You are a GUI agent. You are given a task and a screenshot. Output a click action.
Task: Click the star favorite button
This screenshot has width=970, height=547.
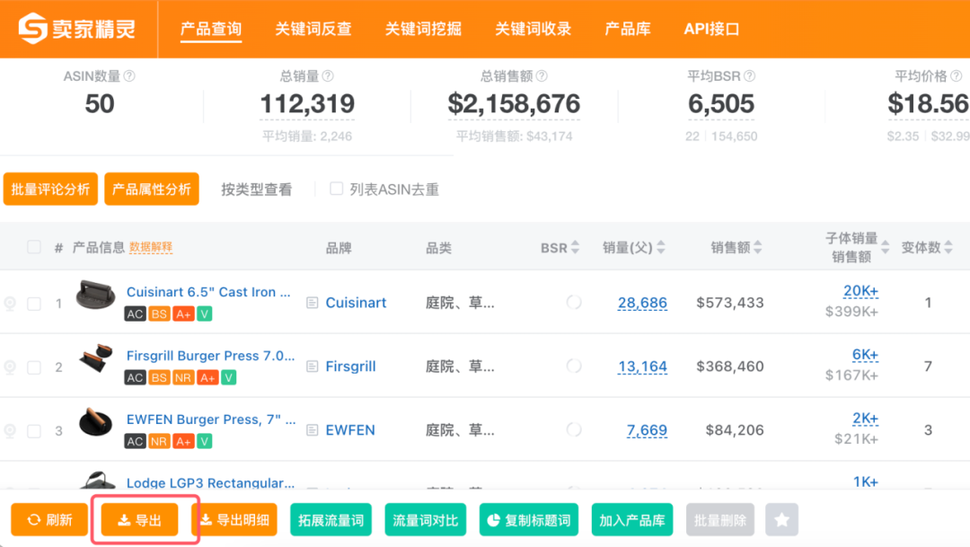(782, 520)
